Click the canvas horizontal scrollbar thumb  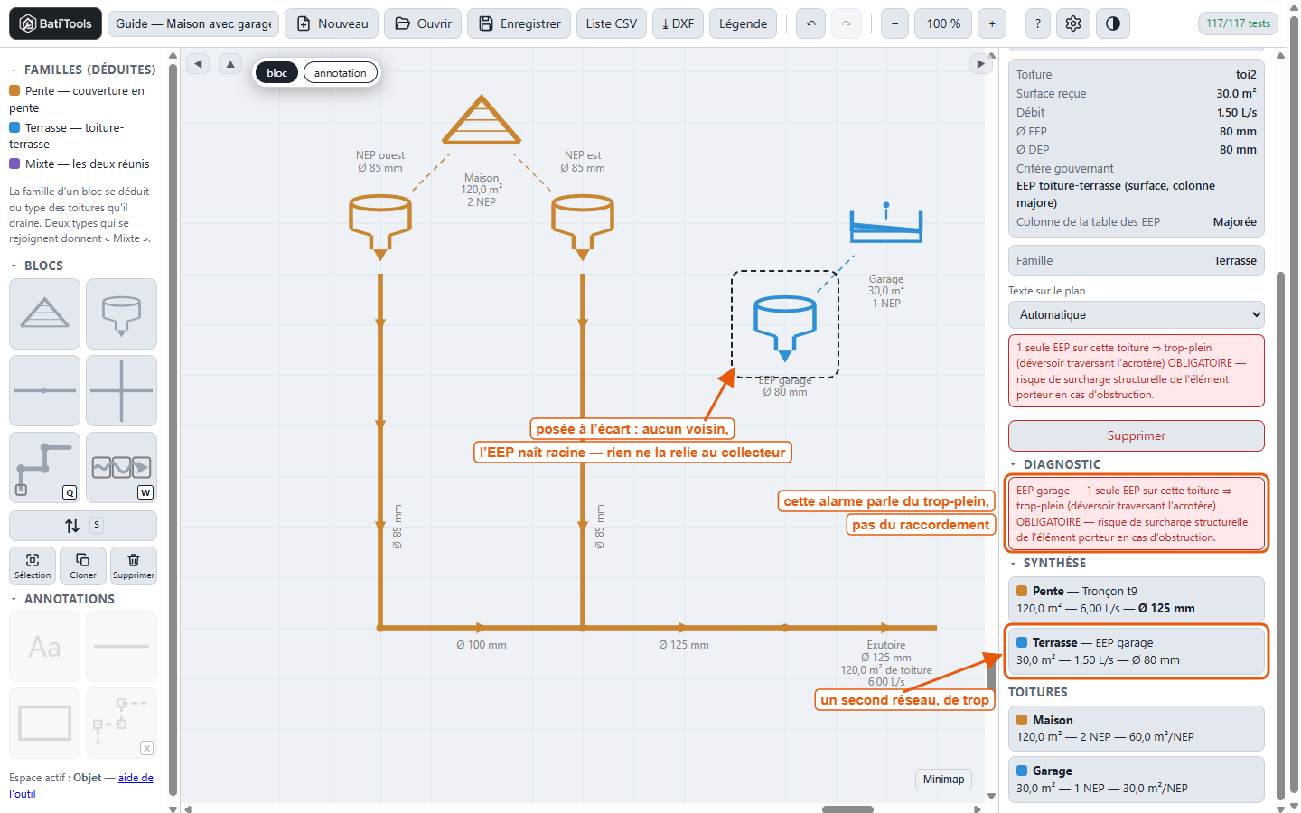pos(847,809)
